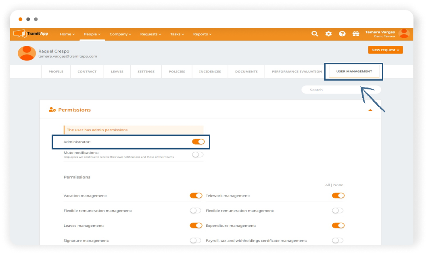Open the Performance Evaluation tab

[296, 72]
